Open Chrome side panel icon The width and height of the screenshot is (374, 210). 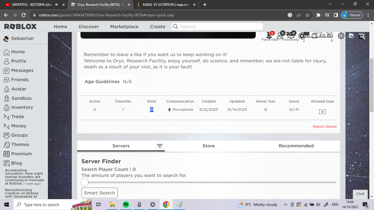point(336,15)
